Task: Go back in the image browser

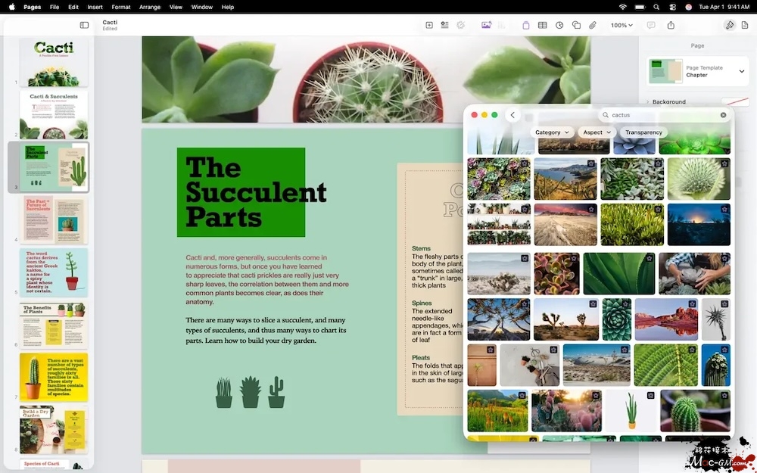Action: 512,115
